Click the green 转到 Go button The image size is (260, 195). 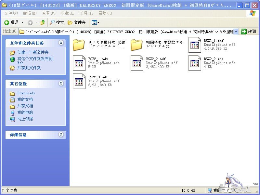(x=248, y=31)
